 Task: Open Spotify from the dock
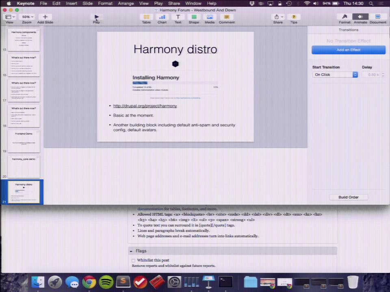click(x=106, y=282)
